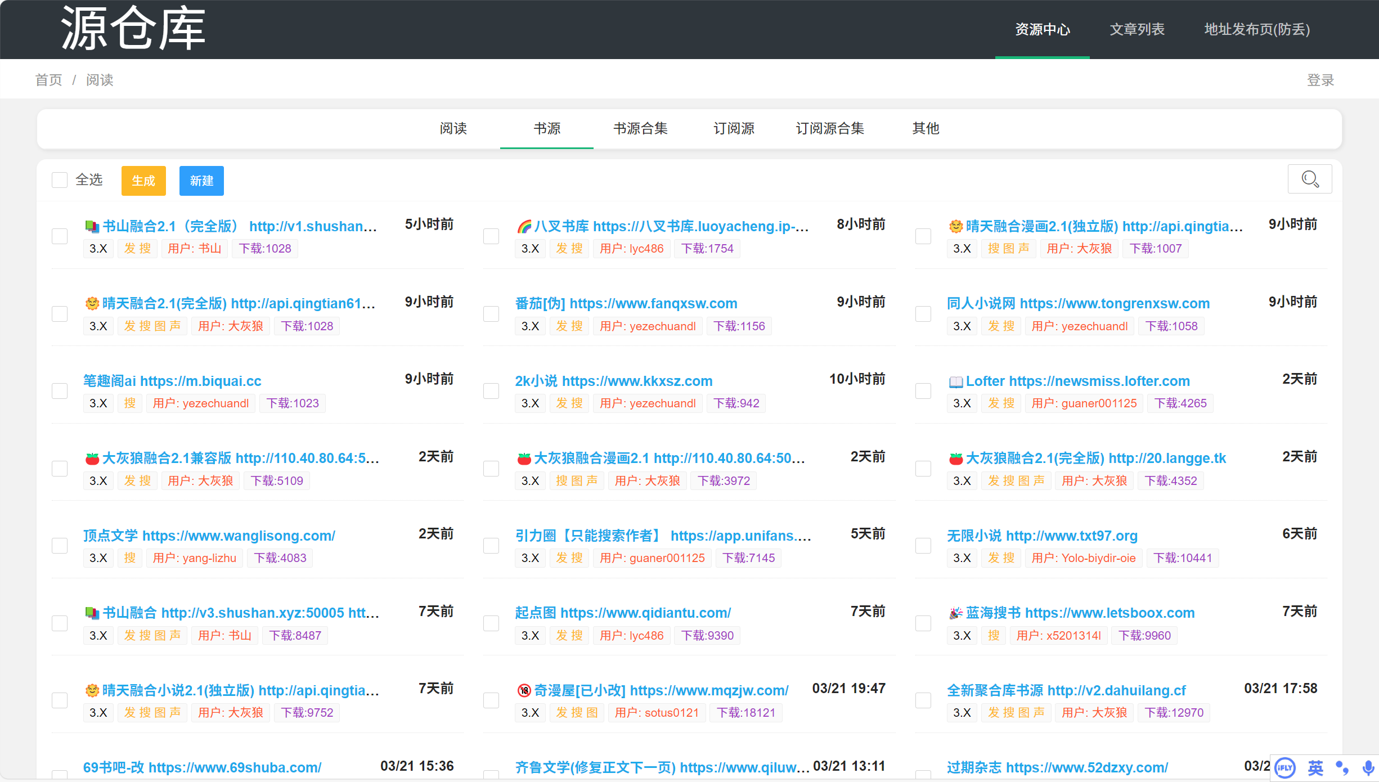Switch to the 订阅源 tab
The height and width of the screenshot is (782, 1379).
[x=734, y=129]
